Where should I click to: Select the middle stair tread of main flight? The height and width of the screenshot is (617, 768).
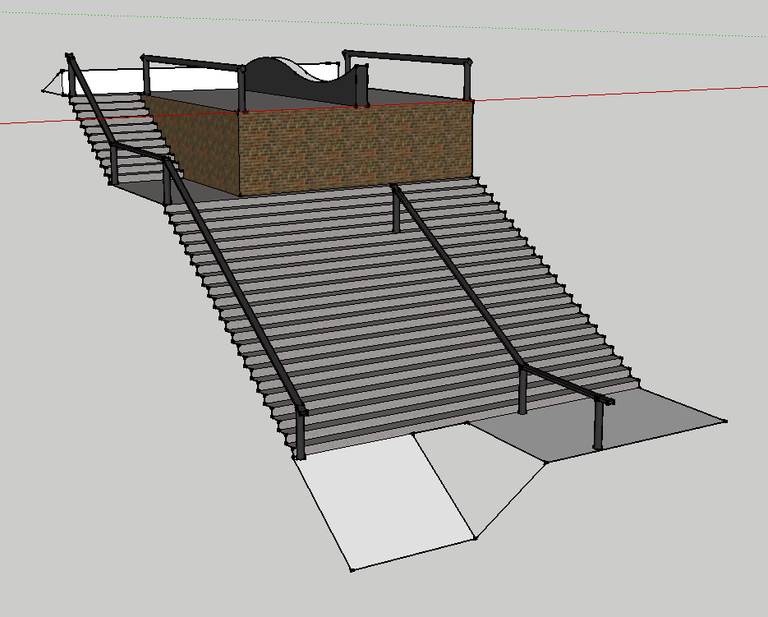(370, 304)
